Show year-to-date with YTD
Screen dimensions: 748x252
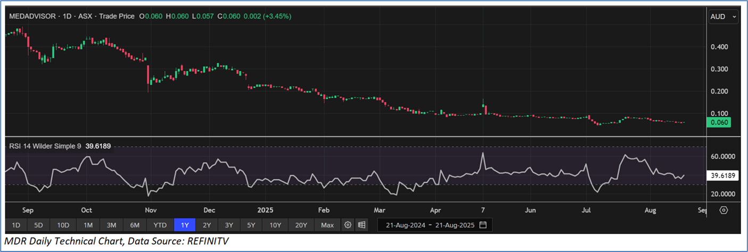coord(159,225)
